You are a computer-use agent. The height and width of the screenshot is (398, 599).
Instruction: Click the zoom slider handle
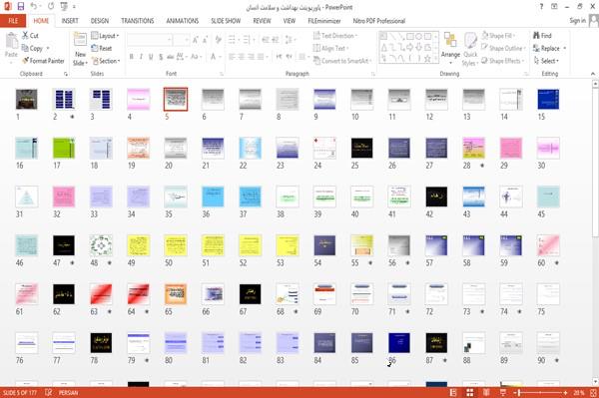[519, 393]
